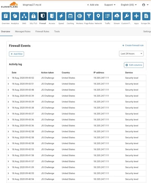Switch to the Firewall Rules tab
151x183 pixels.
click(42, 32)
